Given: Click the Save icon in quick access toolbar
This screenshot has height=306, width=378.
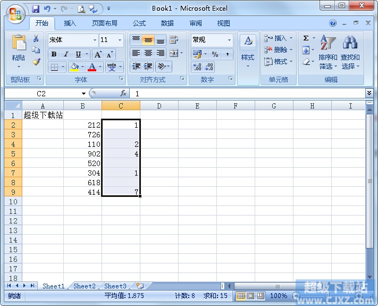Looking at the screenshot, I should coord(36,9).
